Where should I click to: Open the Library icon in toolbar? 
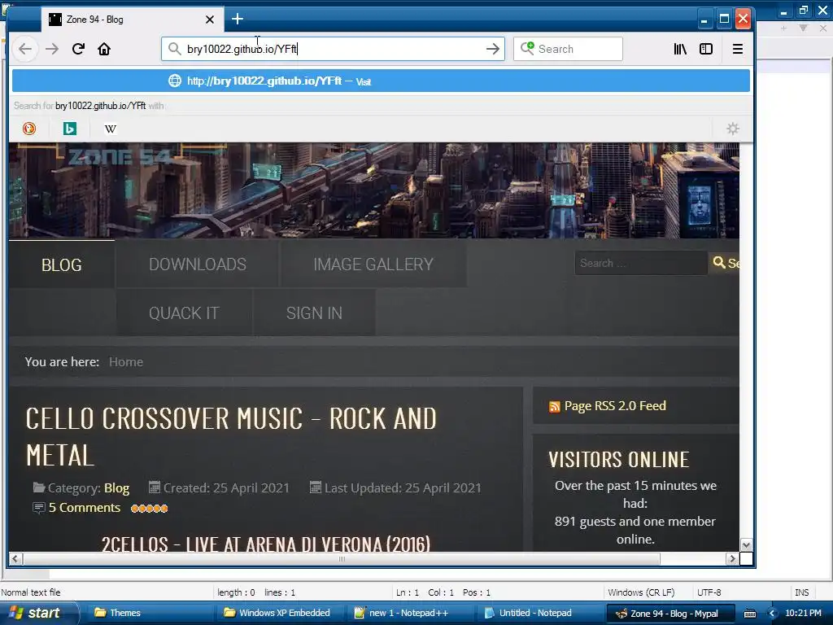680,49
